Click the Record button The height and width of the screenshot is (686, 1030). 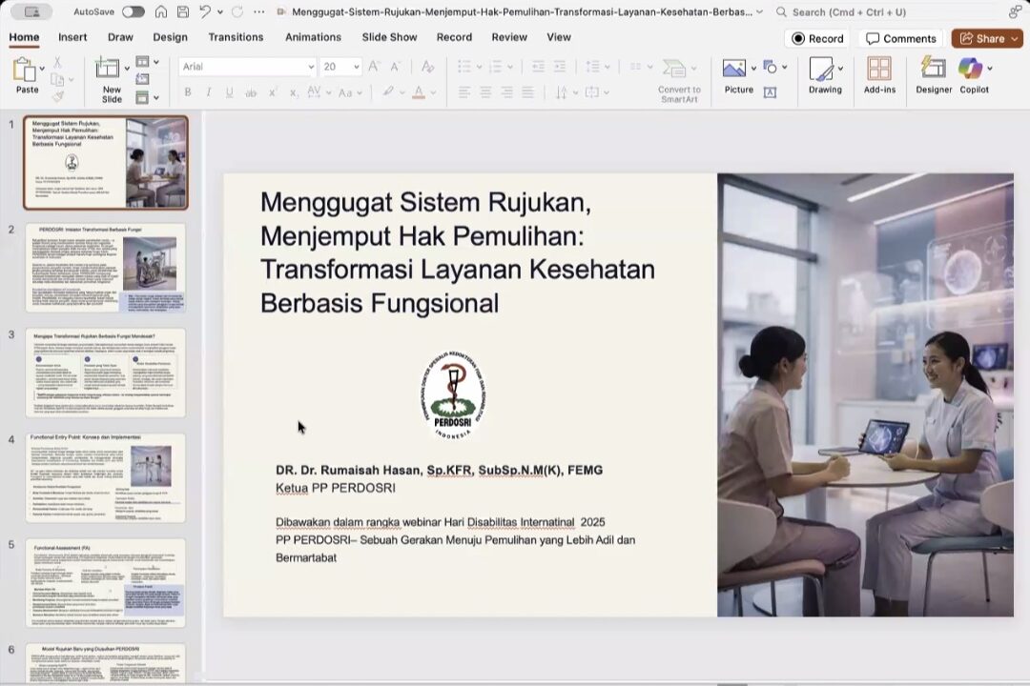click(817, 38)
